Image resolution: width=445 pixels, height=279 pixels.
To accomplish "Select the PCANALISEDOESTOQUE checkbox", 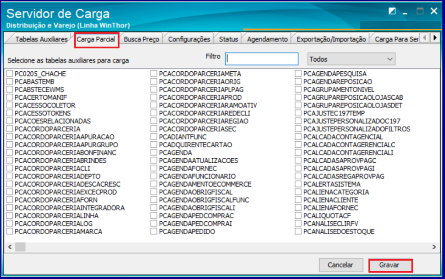I will pyautogui.click(x=298, y=232).
